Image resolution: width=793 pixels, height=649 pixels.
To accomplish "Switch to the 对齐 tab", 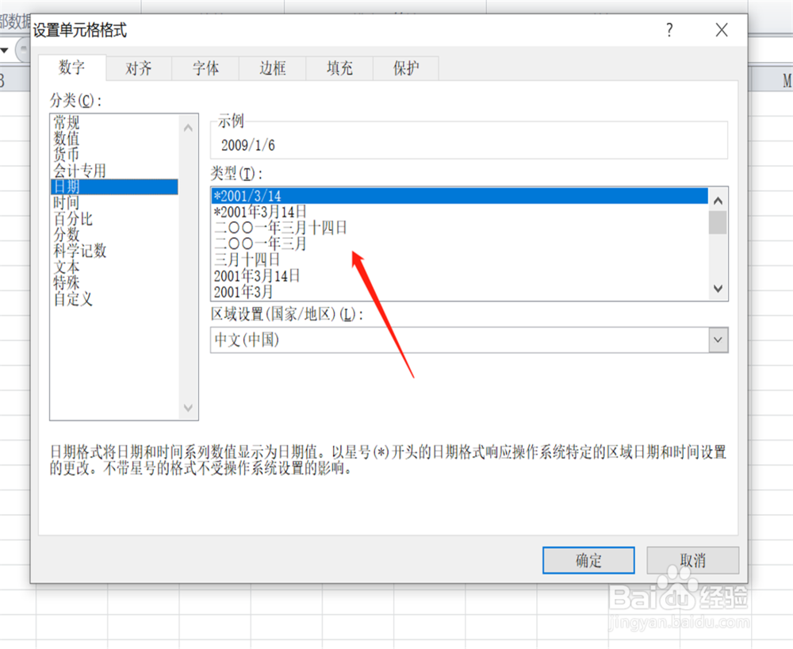I will click(x=139, y=68).
